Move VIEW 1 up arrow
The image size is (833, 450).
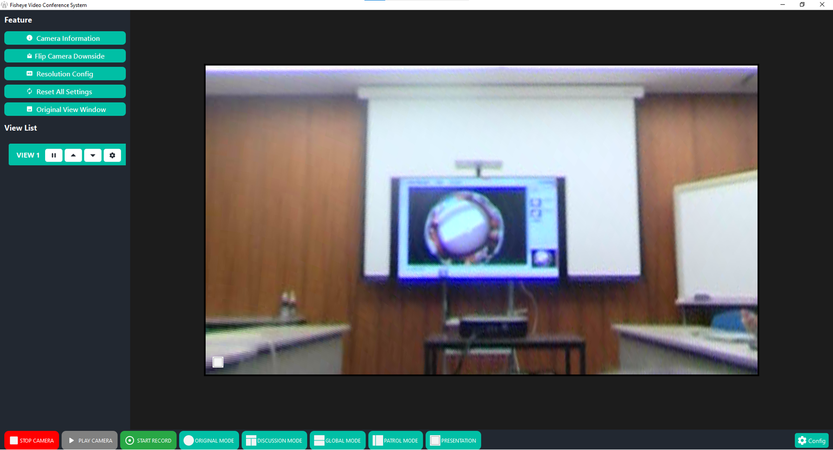coord(73,155)
